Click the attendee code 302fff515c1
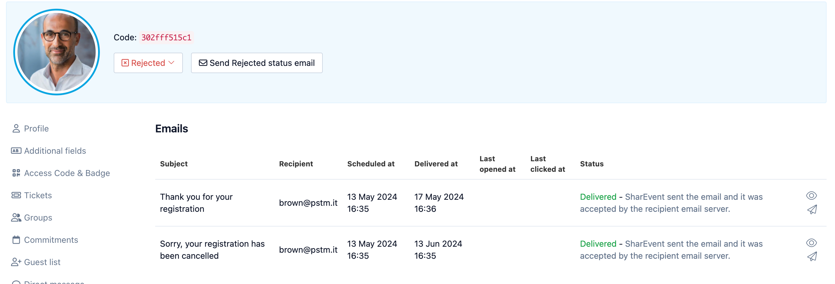The width and height of the screenshot is (835, 284). tap(166, 38)
